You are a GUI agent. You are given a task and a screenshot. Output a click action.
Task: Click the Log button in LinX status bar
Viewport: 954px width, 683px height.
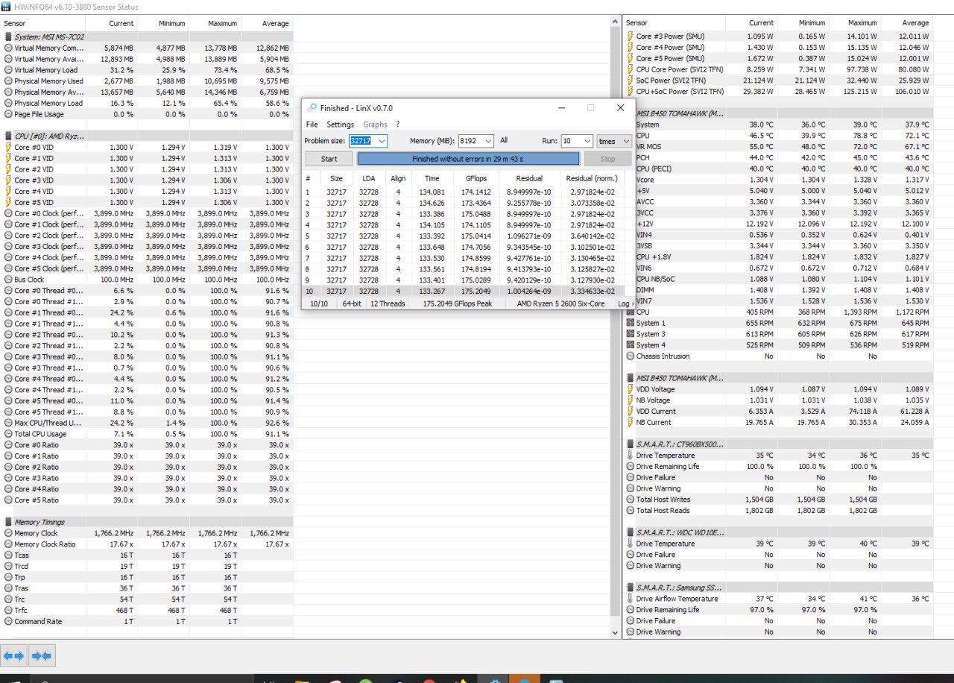pos(625,303)
